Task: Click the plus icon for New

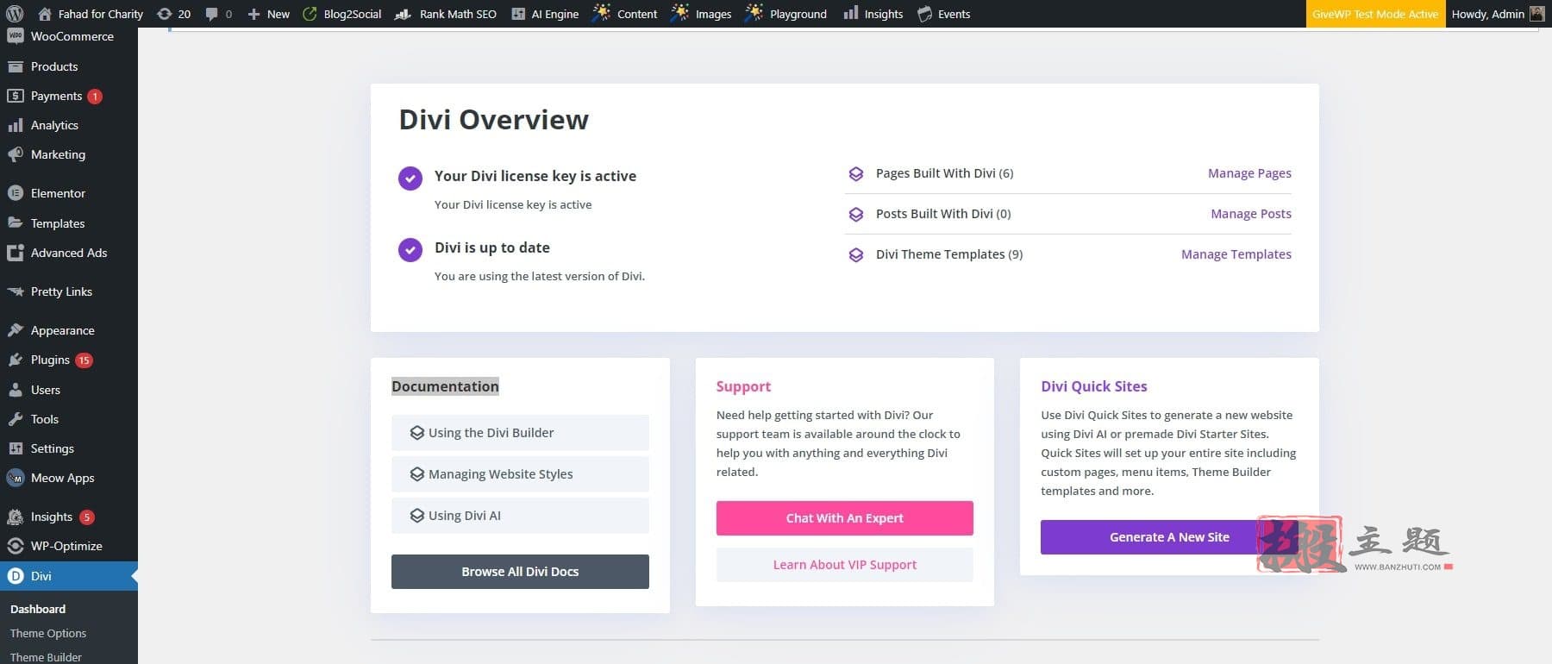Action: 253,14
